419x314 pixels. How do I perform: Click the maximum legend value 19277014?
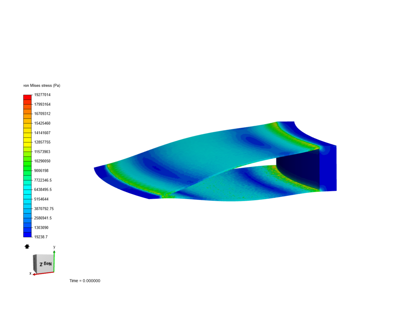tap(42, 95)
